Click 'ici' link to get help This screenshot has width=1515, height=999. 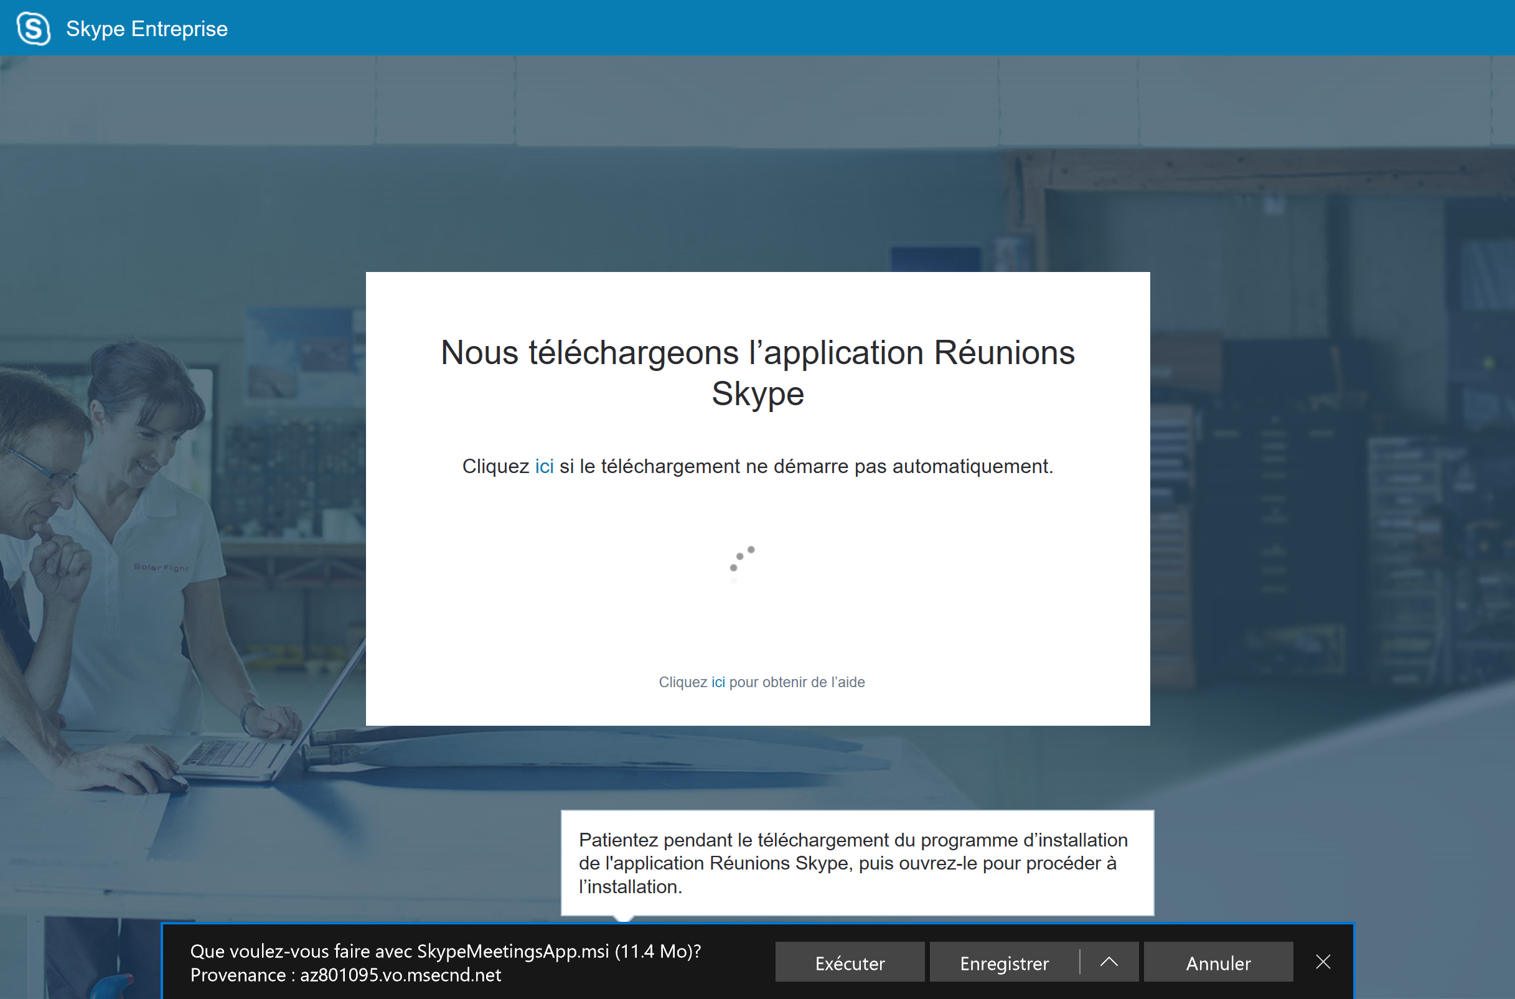pyautogui.click(x=718, y=682)
